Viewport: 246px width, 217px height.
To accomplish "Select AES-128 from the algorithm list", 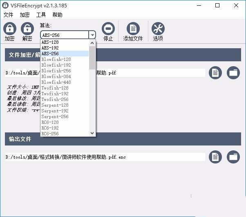I will [x=65, y=42].
